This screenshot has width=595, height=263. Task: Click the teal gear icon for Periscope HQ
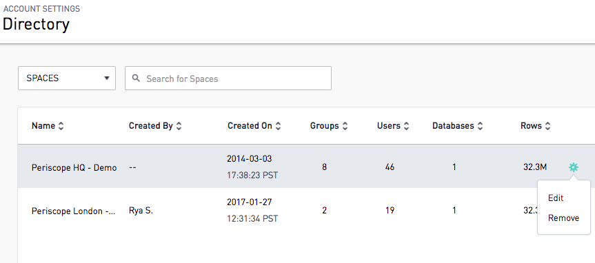[574, 167]
